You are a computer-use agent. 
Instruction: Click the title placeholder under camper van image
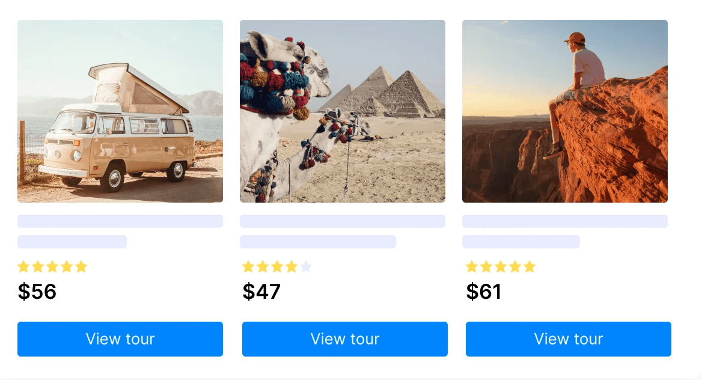click(120, 221)
